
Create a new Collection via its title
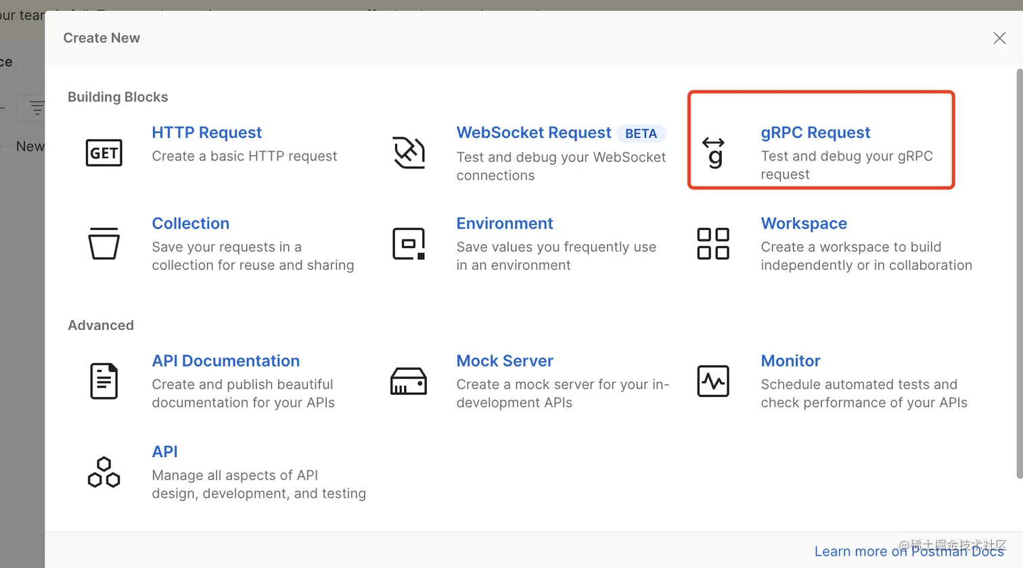pos(190,223)
